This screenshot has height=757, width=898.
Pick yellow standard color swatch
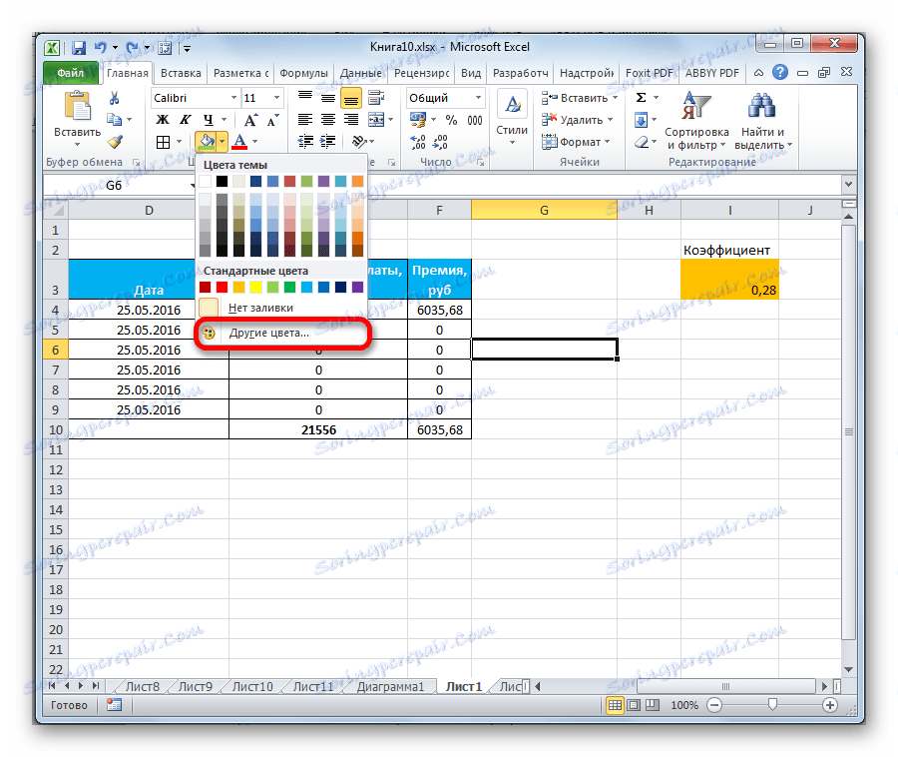256,287
